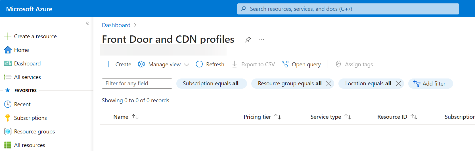Click the Create button in toolbar
This screenshot has width=475, height=151.
point(118,64)
